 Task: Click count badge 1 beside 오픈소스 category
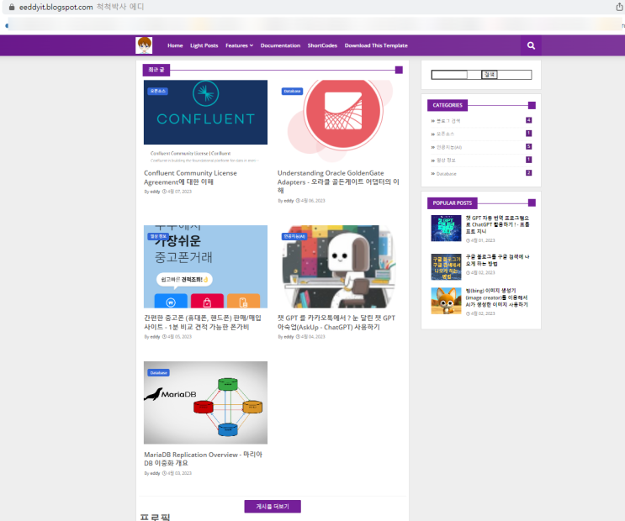click(528, 134)
